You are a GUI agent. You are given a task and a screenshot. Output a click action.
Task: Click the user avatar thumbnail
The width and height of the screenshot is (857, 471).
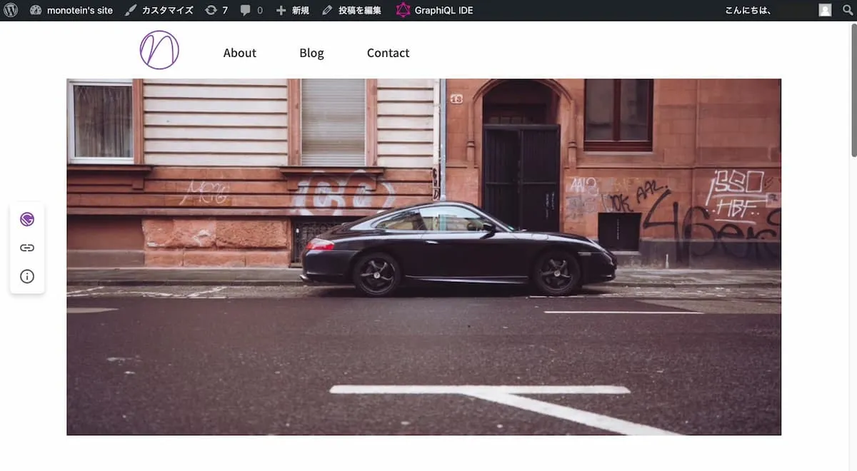click(825, 10)
